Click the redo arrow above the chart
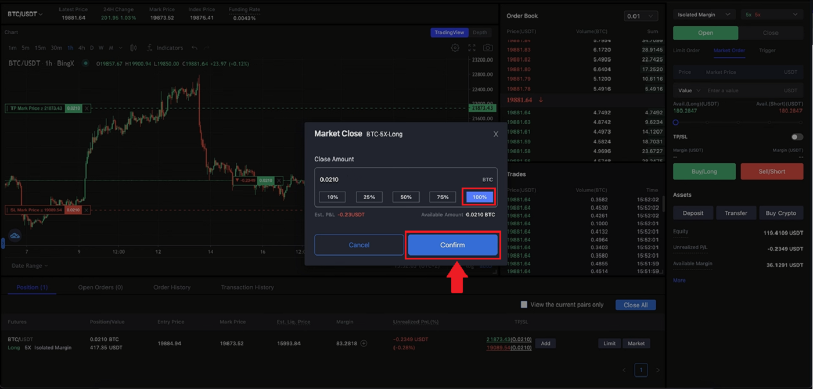Screen dimensions: 813x389 (x=207, y=48)
